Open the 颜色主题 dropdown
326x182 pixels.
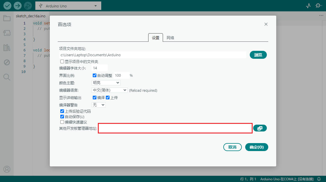[106, 82]
